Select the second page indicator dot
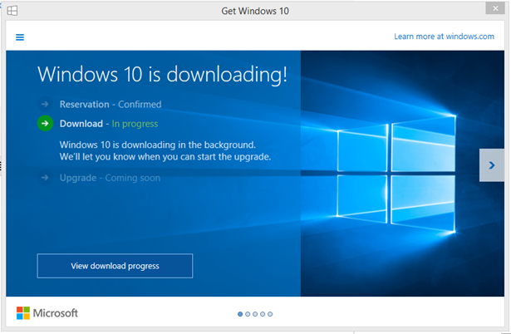511x334 pixels. coord(248,314)
